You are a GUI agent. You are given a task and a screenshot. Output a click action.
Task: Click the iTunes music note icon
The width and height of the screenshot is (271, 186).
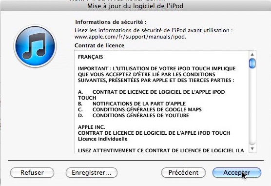35,46
